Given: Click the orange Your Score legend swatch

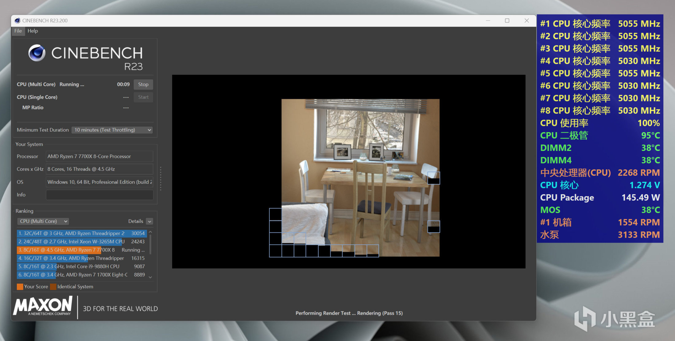Looking at the screenshot, I should (x=20, y=287).
